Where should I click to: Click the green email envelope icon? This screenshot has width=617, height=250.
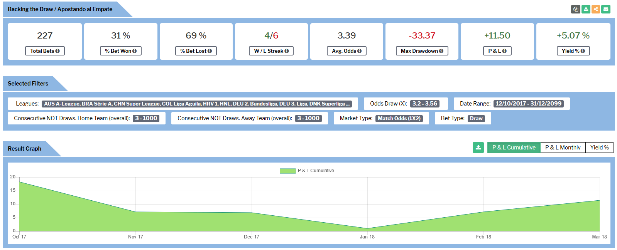pos(606,9)
